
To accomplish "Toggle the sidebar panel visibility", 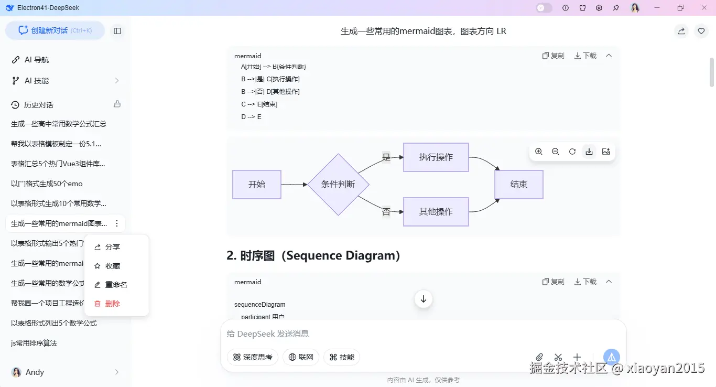I will pyautogui.click(x=117, y=30).
